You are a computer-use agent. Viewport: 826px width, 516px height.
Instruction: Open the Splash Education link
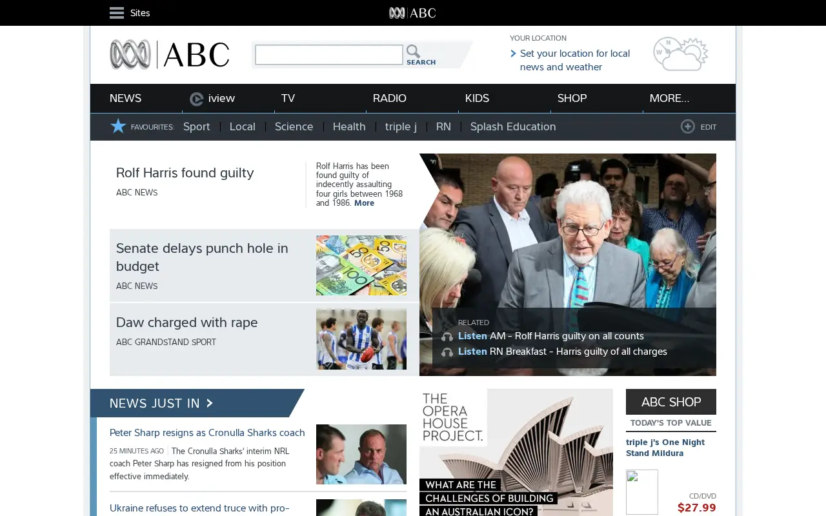513,127
